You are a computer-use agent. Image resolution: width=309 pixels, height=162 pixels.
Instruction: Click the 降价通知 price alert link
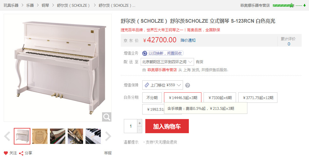pyautogui.click(x=188, y=40)
